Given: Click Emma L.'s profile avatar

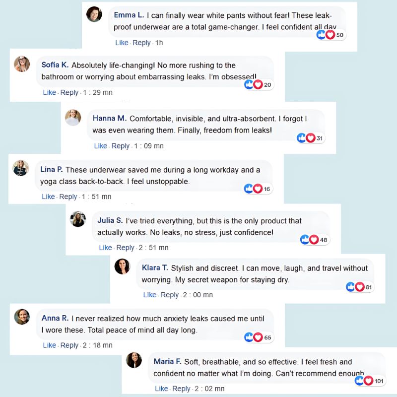Looking at the screenshot, I should [x=94, y=15].
